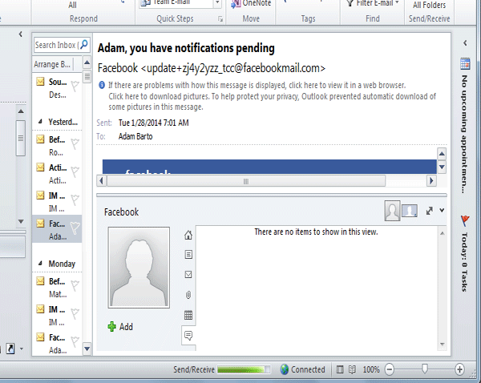Click the OneNote icon in the ribbon
The height and width of the screenshot is (383, 481).
click(236, 4)
